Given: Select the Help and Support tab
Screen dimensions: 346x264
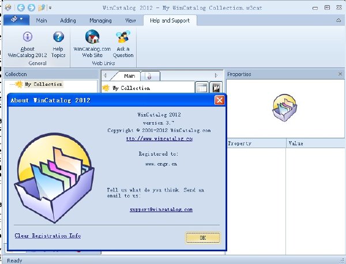Looking at the screenshot, I should (x=170, y=21).
